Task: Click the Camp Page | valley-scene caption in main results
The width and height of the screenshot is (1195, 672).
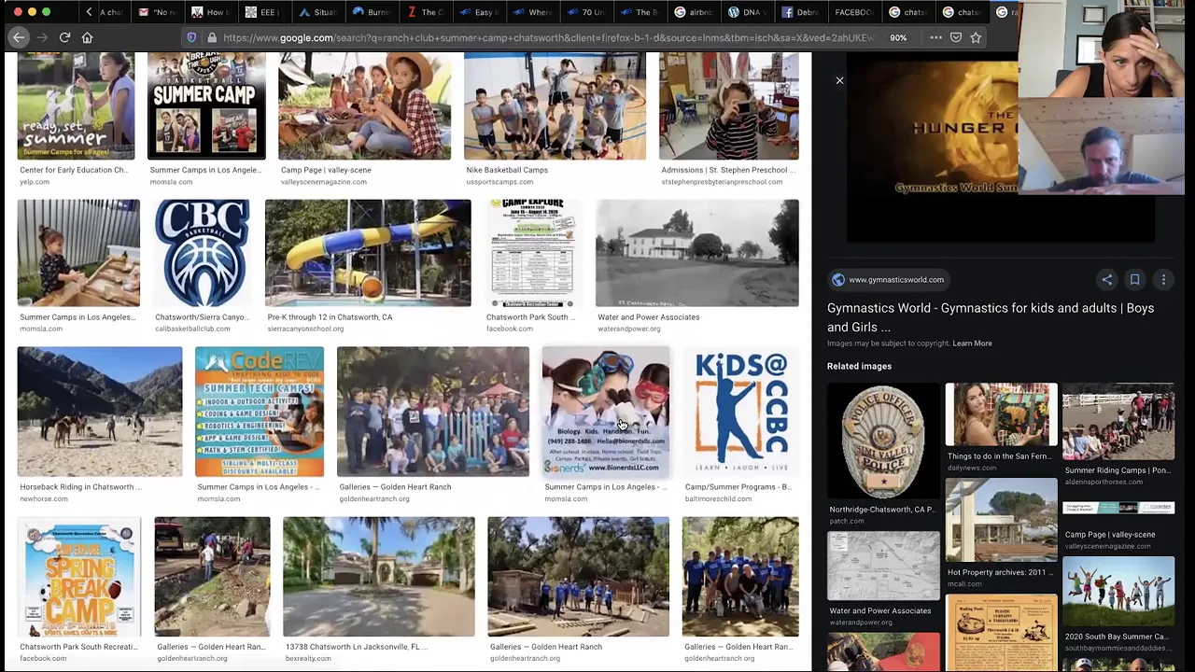Action: point(326,170)
